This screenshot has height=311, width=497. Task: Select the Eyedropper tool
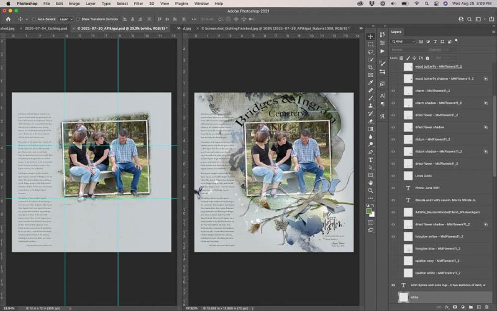[x=370, y=83]
